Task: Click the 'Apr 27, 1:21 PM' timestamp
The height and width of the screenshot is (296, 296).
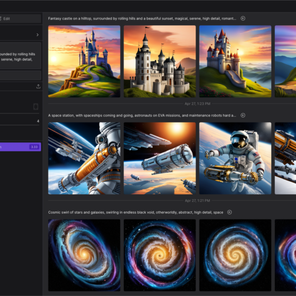Action: [x=197, y=200]
